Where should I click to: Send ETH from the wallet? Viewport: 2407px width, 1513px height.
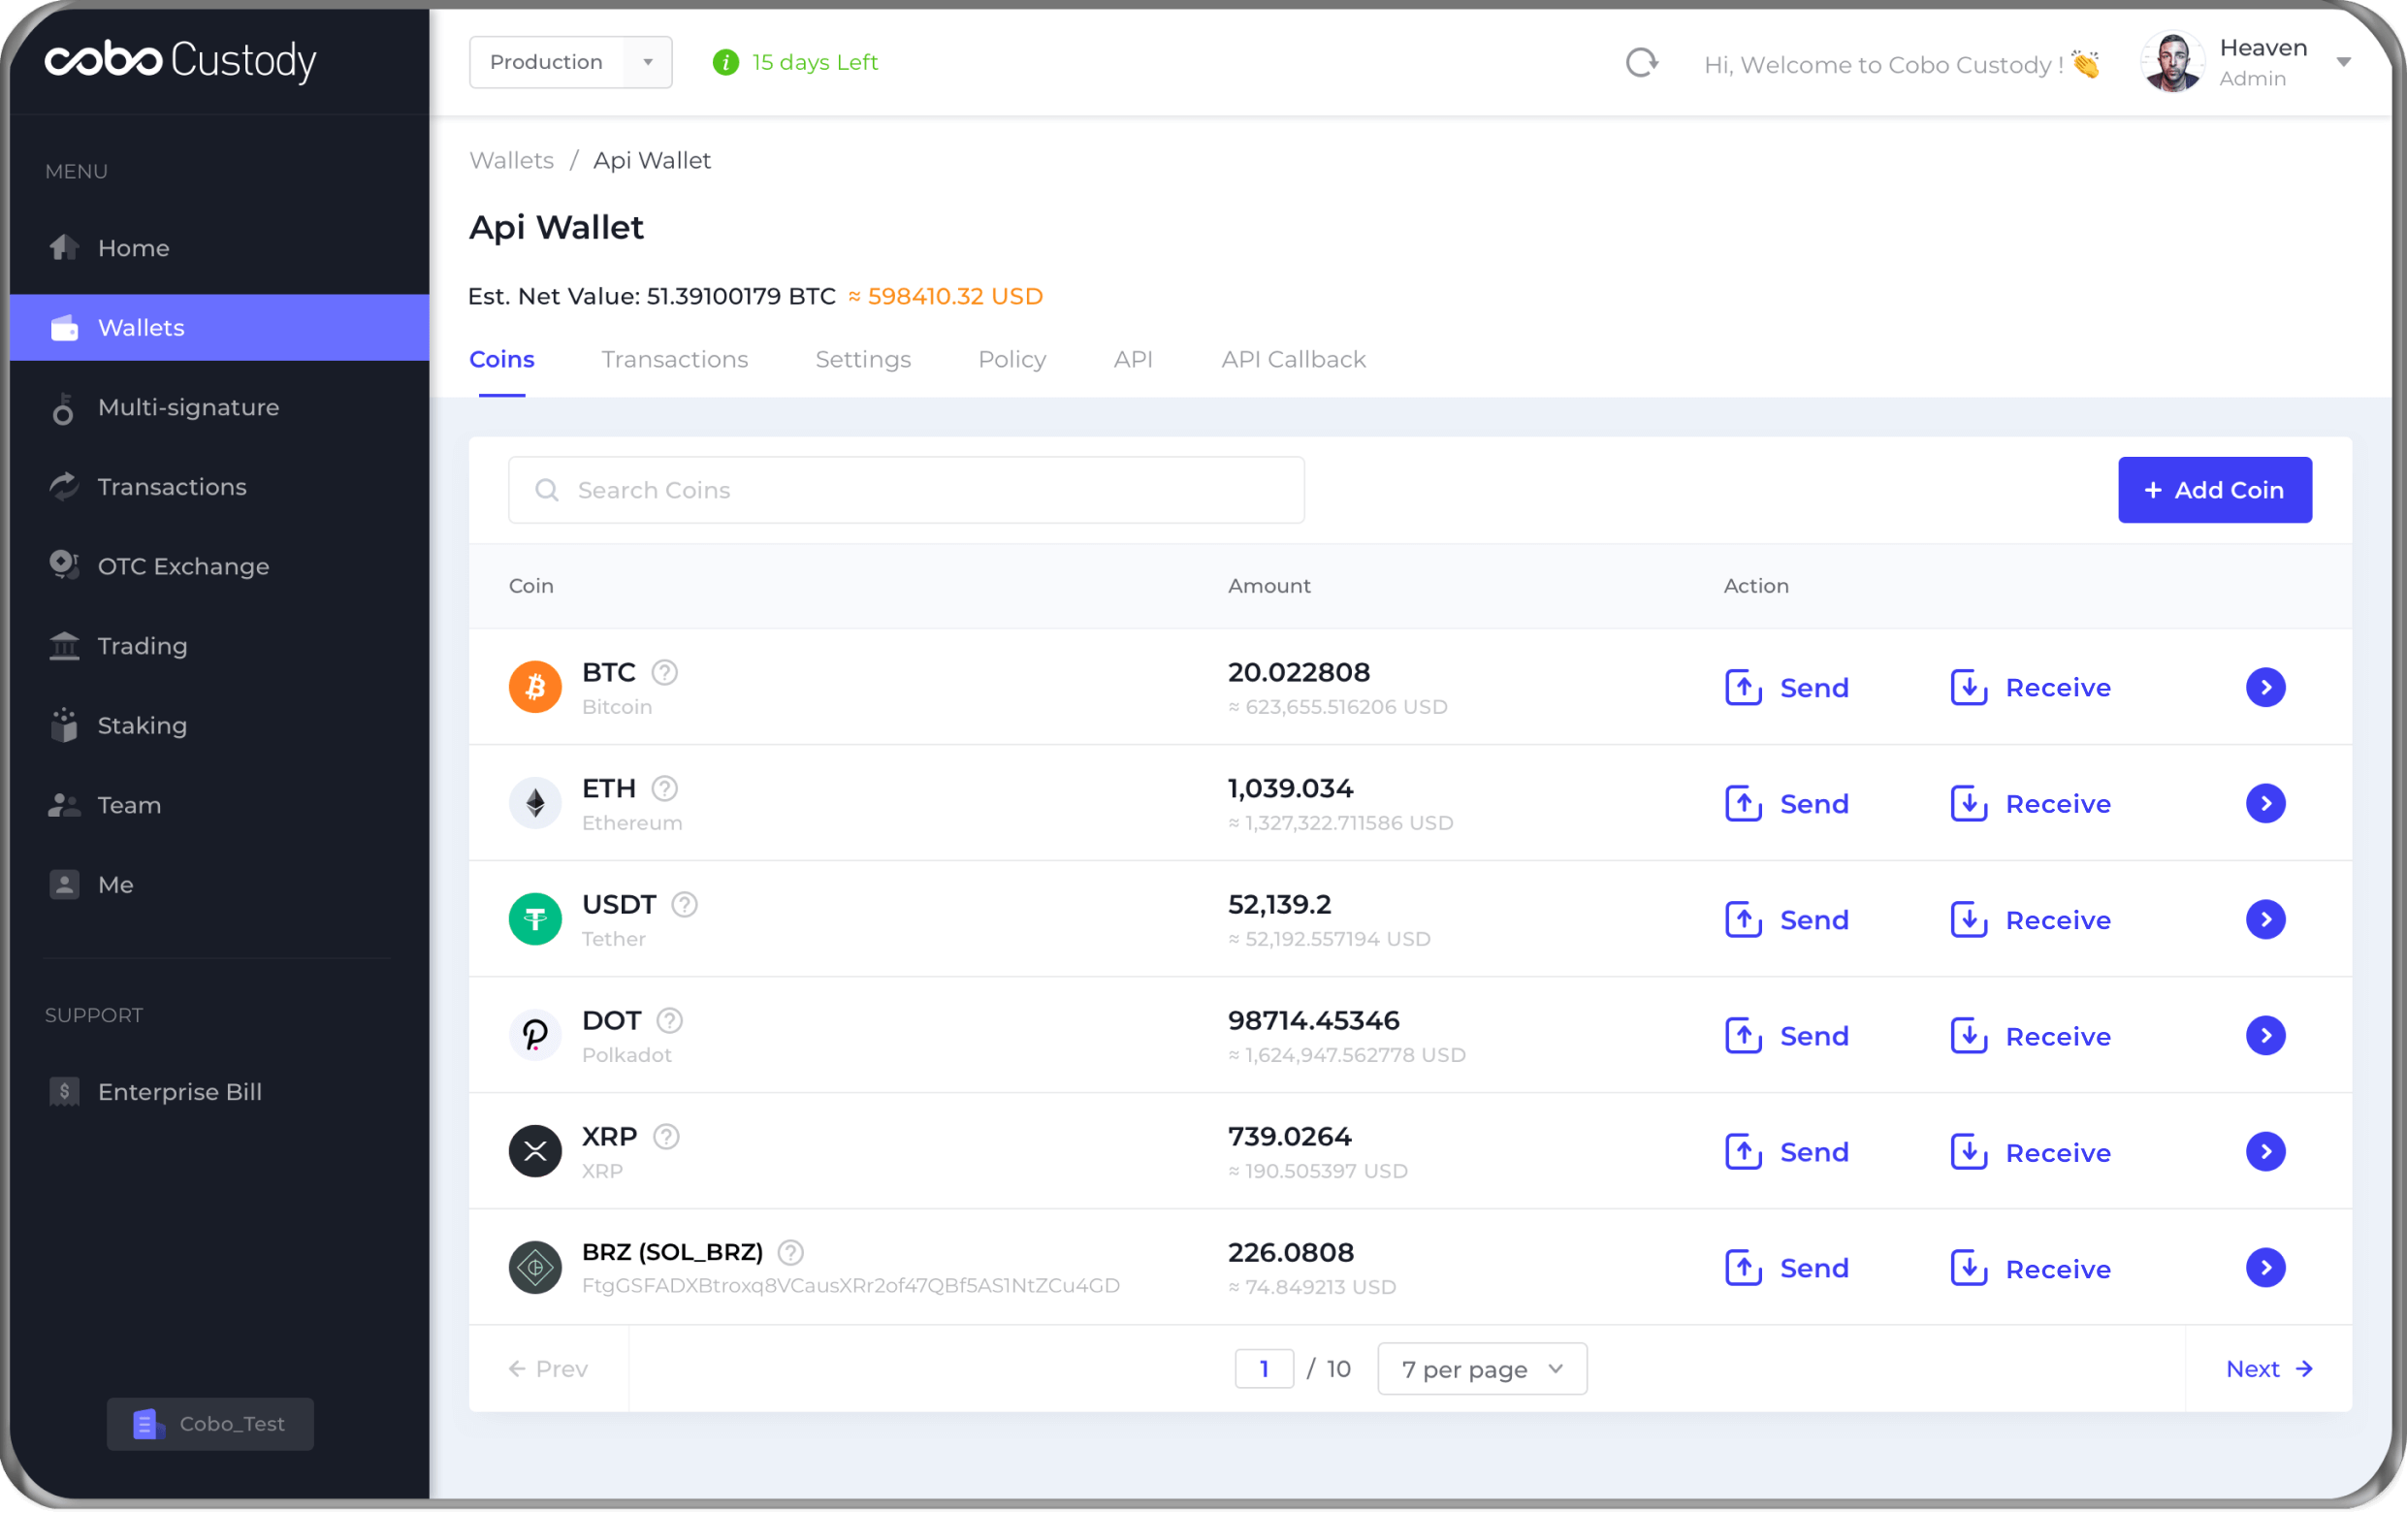1787,803
